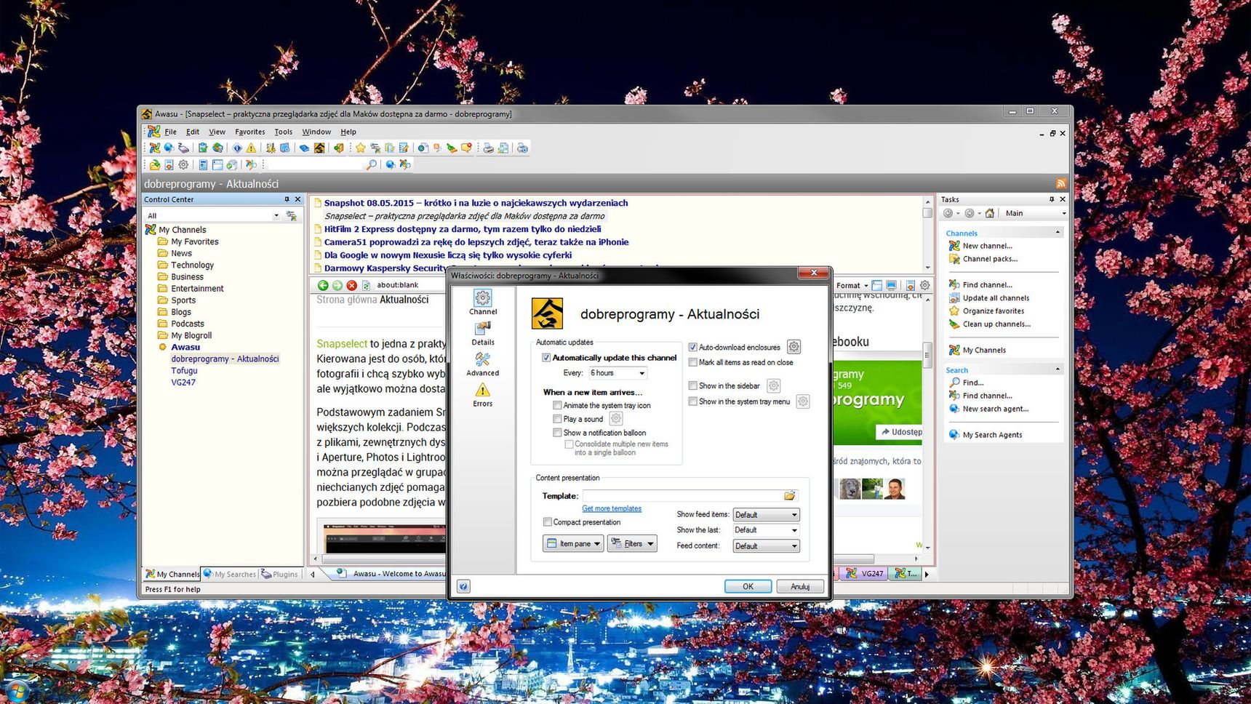The height and width of the screenshot is (704, 1251).
Task: Click the home icon in Tasks pane
Action: (990, 213)
